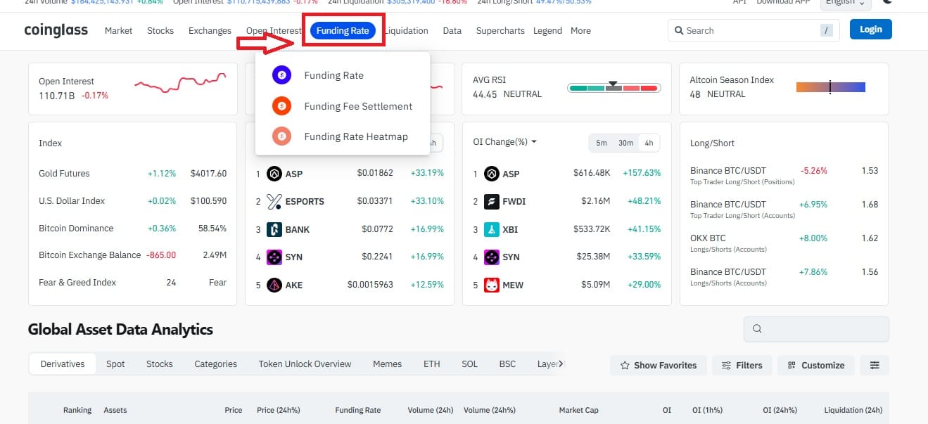Click the Login button
Viewport: 928px width, 424px height.
click(x=871, y=29)
